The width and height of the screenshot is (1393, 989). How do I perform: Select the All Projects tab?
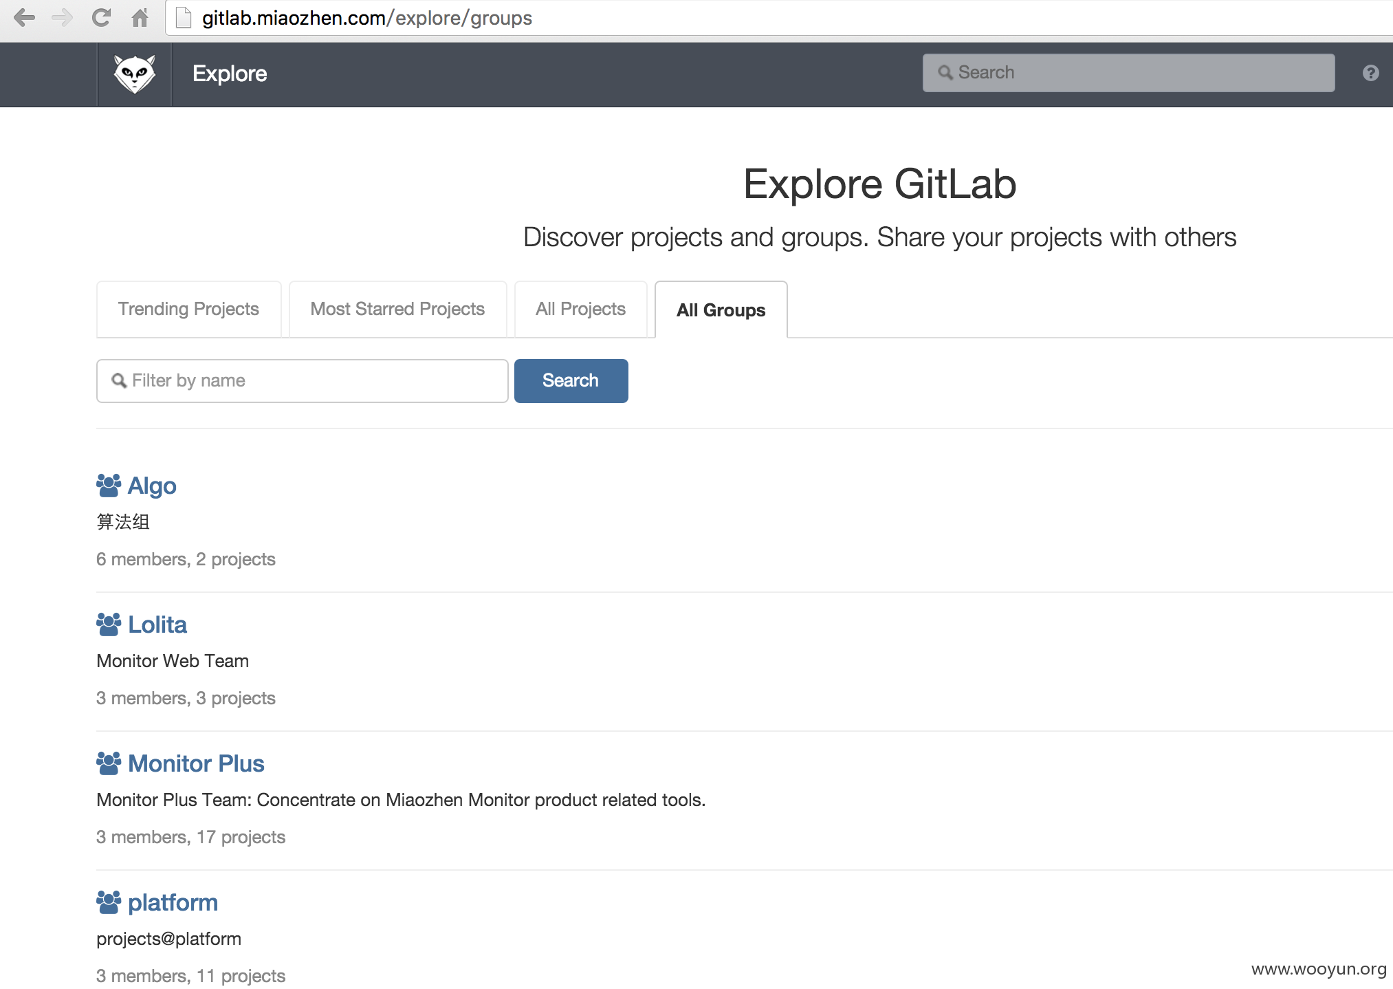(x=580, y=309)
